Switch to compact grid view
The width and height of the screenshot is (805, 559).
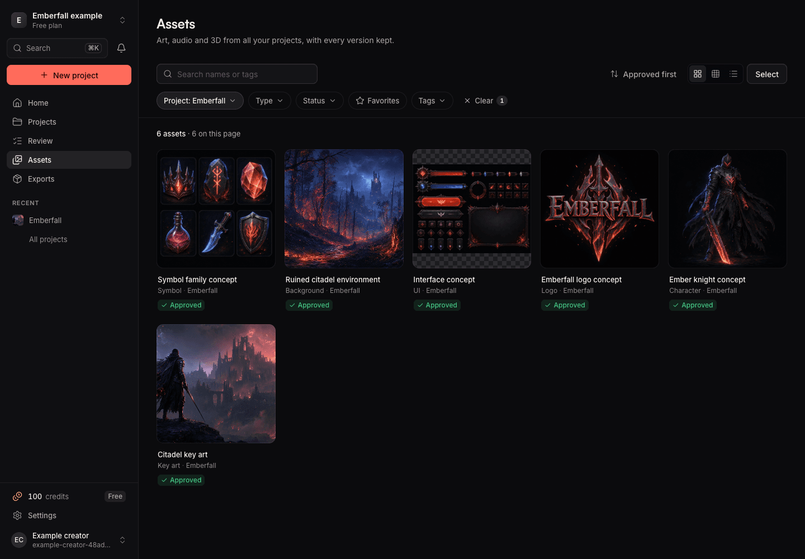point(716,74)
